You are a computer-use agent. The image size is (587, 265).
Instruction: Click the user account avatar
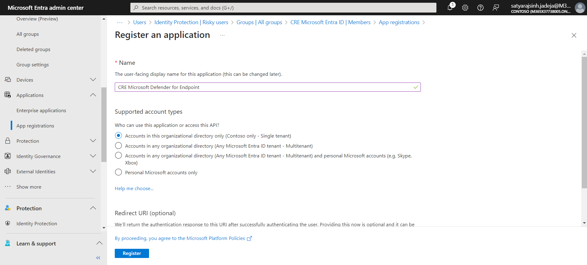tap(580, 8)
